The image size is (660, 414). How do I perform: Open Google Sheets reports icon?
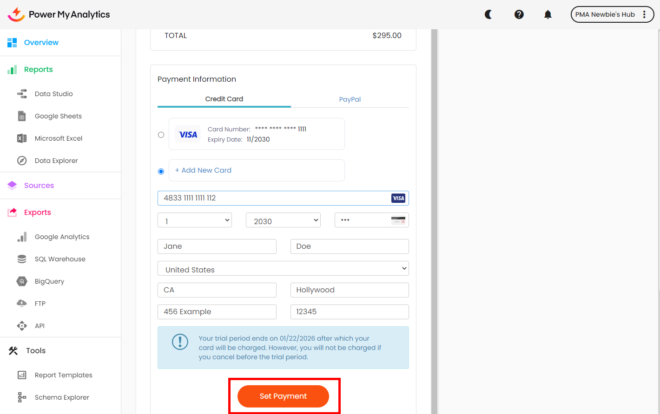(x=22, y=116)
